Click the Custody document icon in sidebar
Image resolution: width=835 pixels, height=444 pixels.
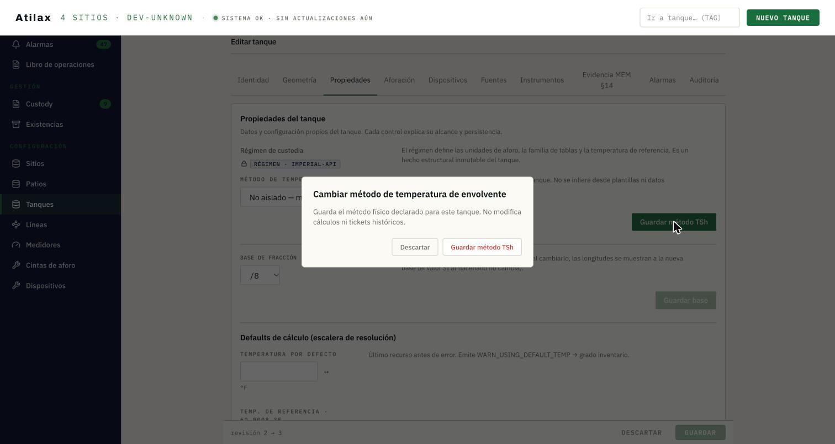(16, 104)
